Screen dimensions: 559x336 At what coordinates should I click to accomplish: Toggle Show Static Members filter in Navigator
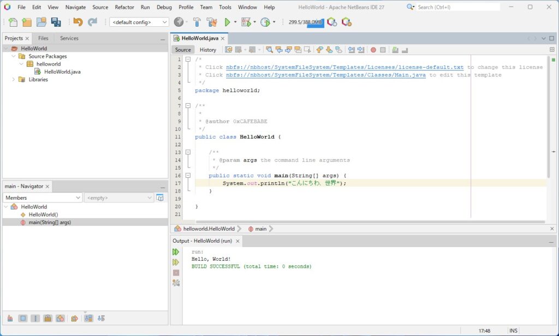[35, 319]
